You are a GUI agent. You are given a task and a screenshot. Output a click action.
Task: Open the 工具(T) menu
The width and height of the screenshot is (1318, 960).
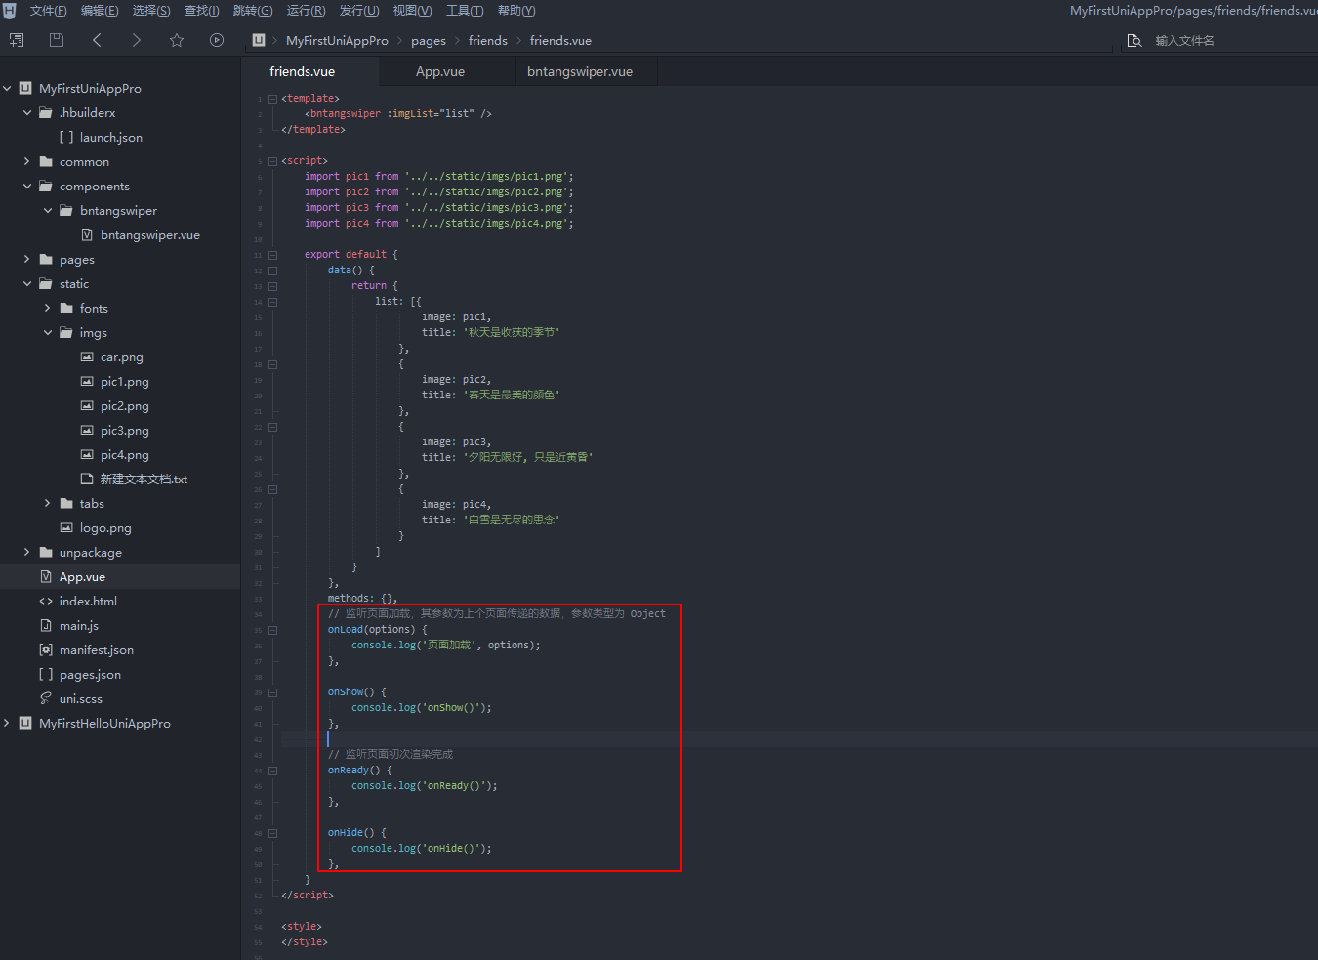point(465,11)
